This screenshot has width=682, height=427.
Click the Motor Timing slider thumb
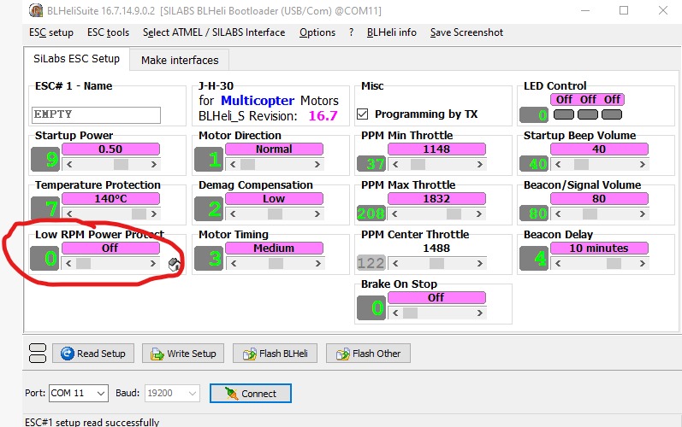(276, 263)
